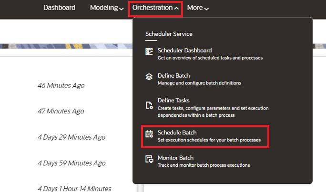Click the Define Batch layers icon

[149, 77]
